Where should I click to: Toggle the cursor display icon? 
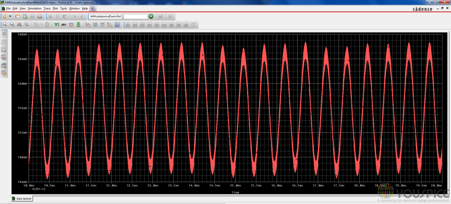tap(117, 25)
